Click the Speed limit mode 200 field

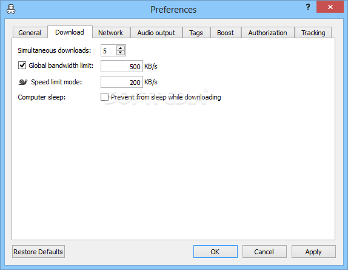click(x=122, y=82)
